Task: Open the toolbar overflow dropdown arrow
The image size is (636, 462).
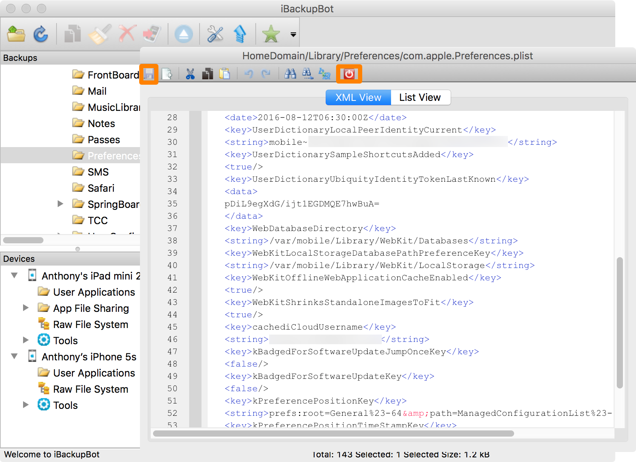Action: 293,35
